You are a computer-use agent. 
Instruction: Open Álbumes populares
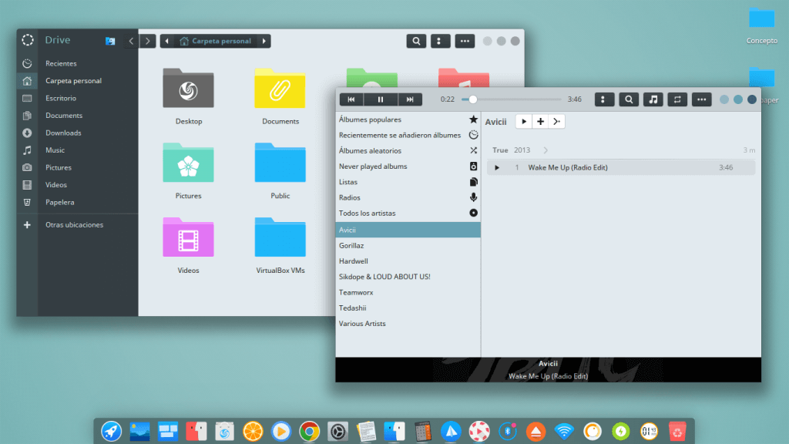pos(408,119)
